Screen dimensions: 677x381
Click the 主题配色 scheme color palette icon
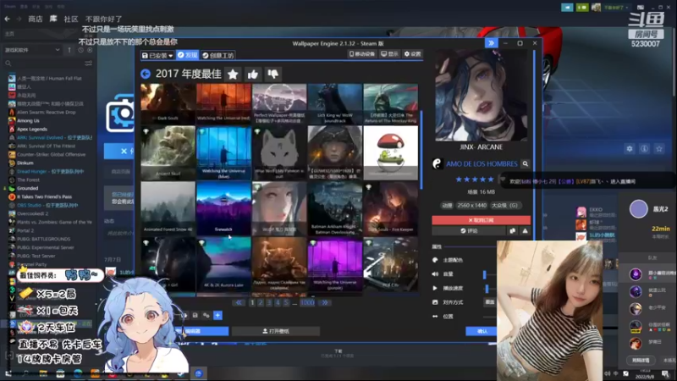tap(435, 260)
